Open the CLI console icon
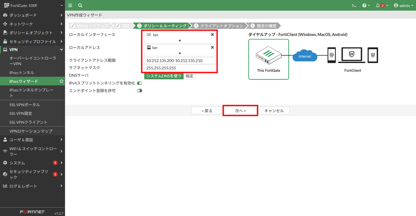 tap(354, 6)
